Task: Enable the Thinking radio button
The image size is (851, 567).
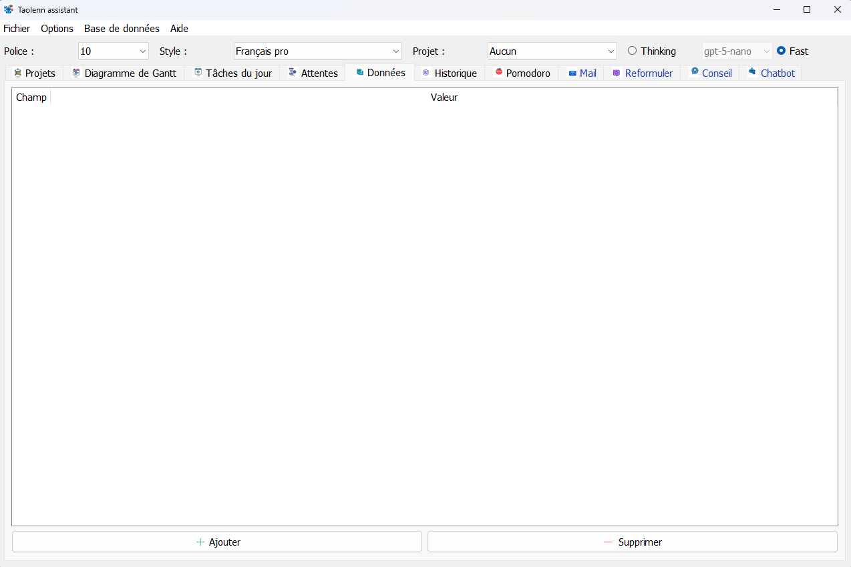Action: (x=633, y=51)
